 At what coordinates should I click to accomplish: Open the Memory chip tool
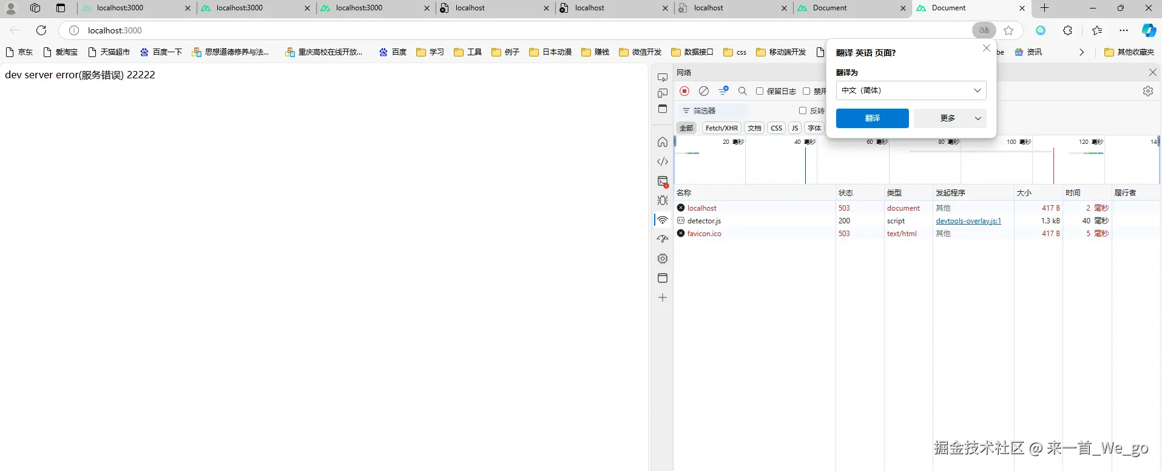pos(663,259)
